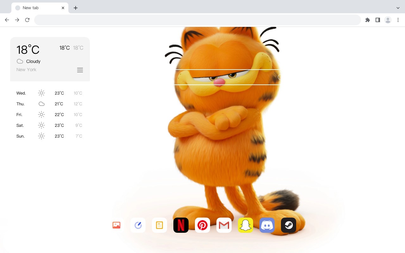
Task: Select the Sat. forecast row
Action: coord(50,125)
